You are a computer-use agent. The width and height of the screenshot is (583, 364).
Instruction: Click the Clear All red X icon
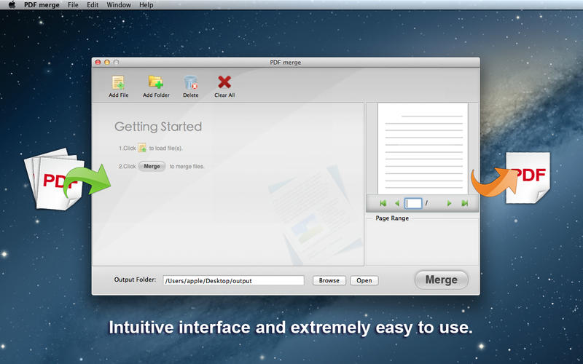(x=224, y=82)
